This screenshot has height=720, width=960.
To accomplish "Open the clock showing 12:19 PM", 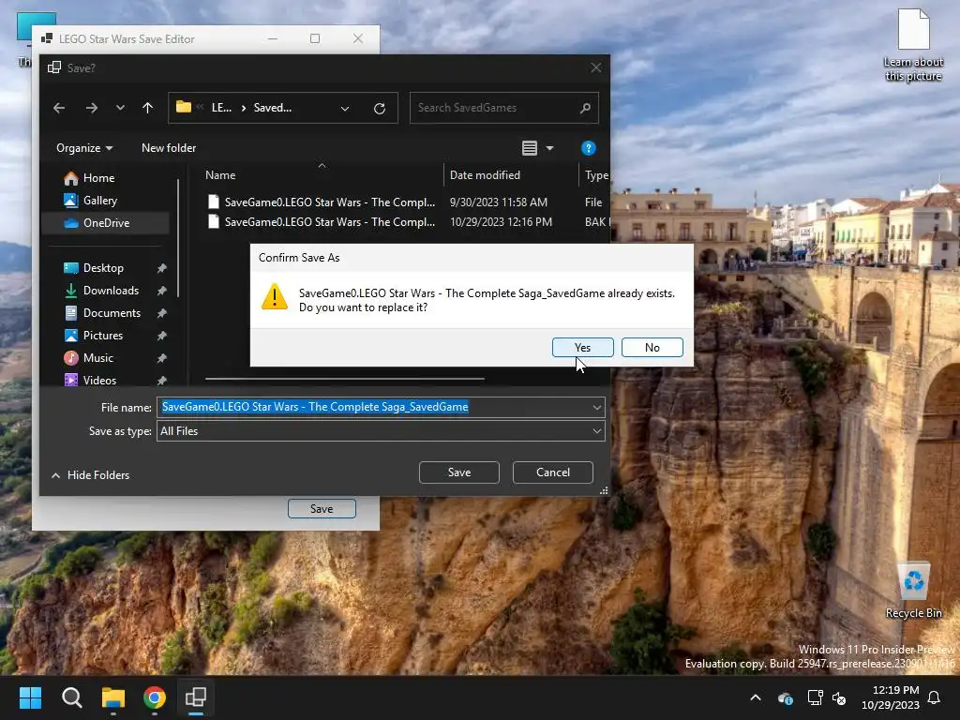I will pos(891,697).
